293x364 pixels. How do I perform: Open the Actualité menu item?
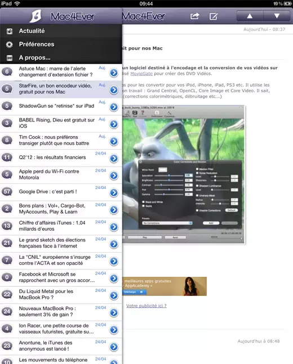pos(61,31)
